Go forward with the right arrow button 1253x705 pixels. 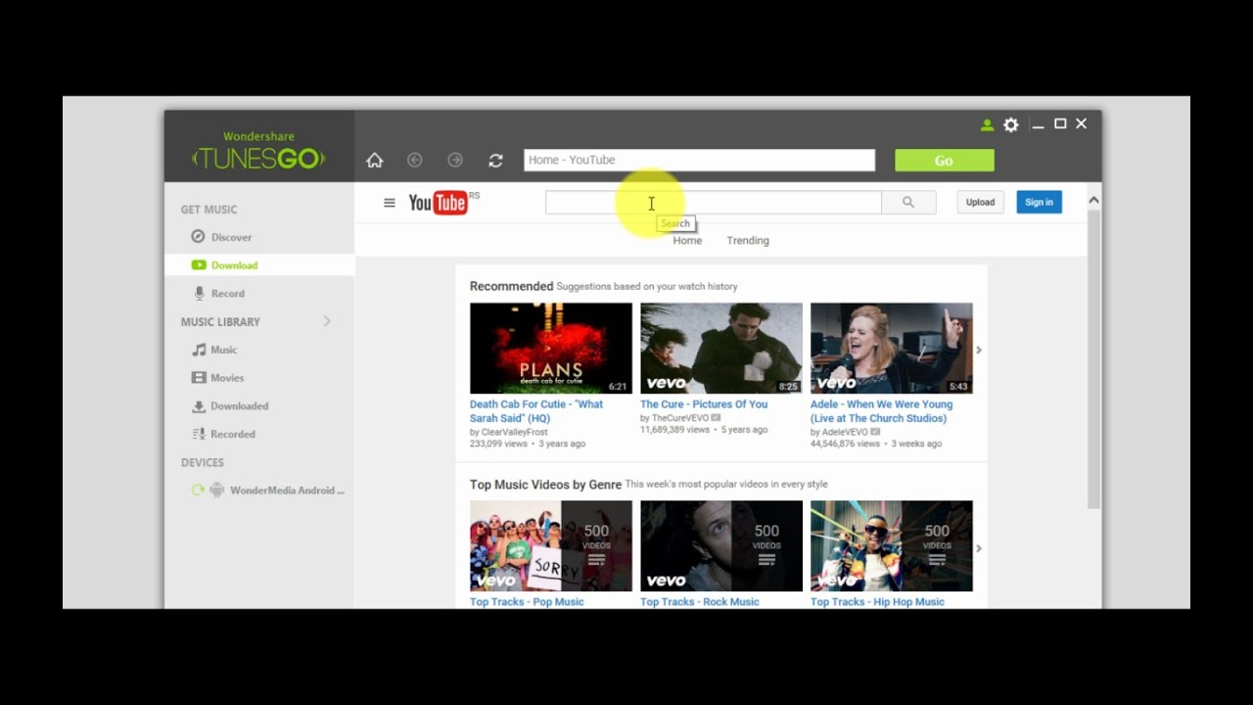point(455,160)
